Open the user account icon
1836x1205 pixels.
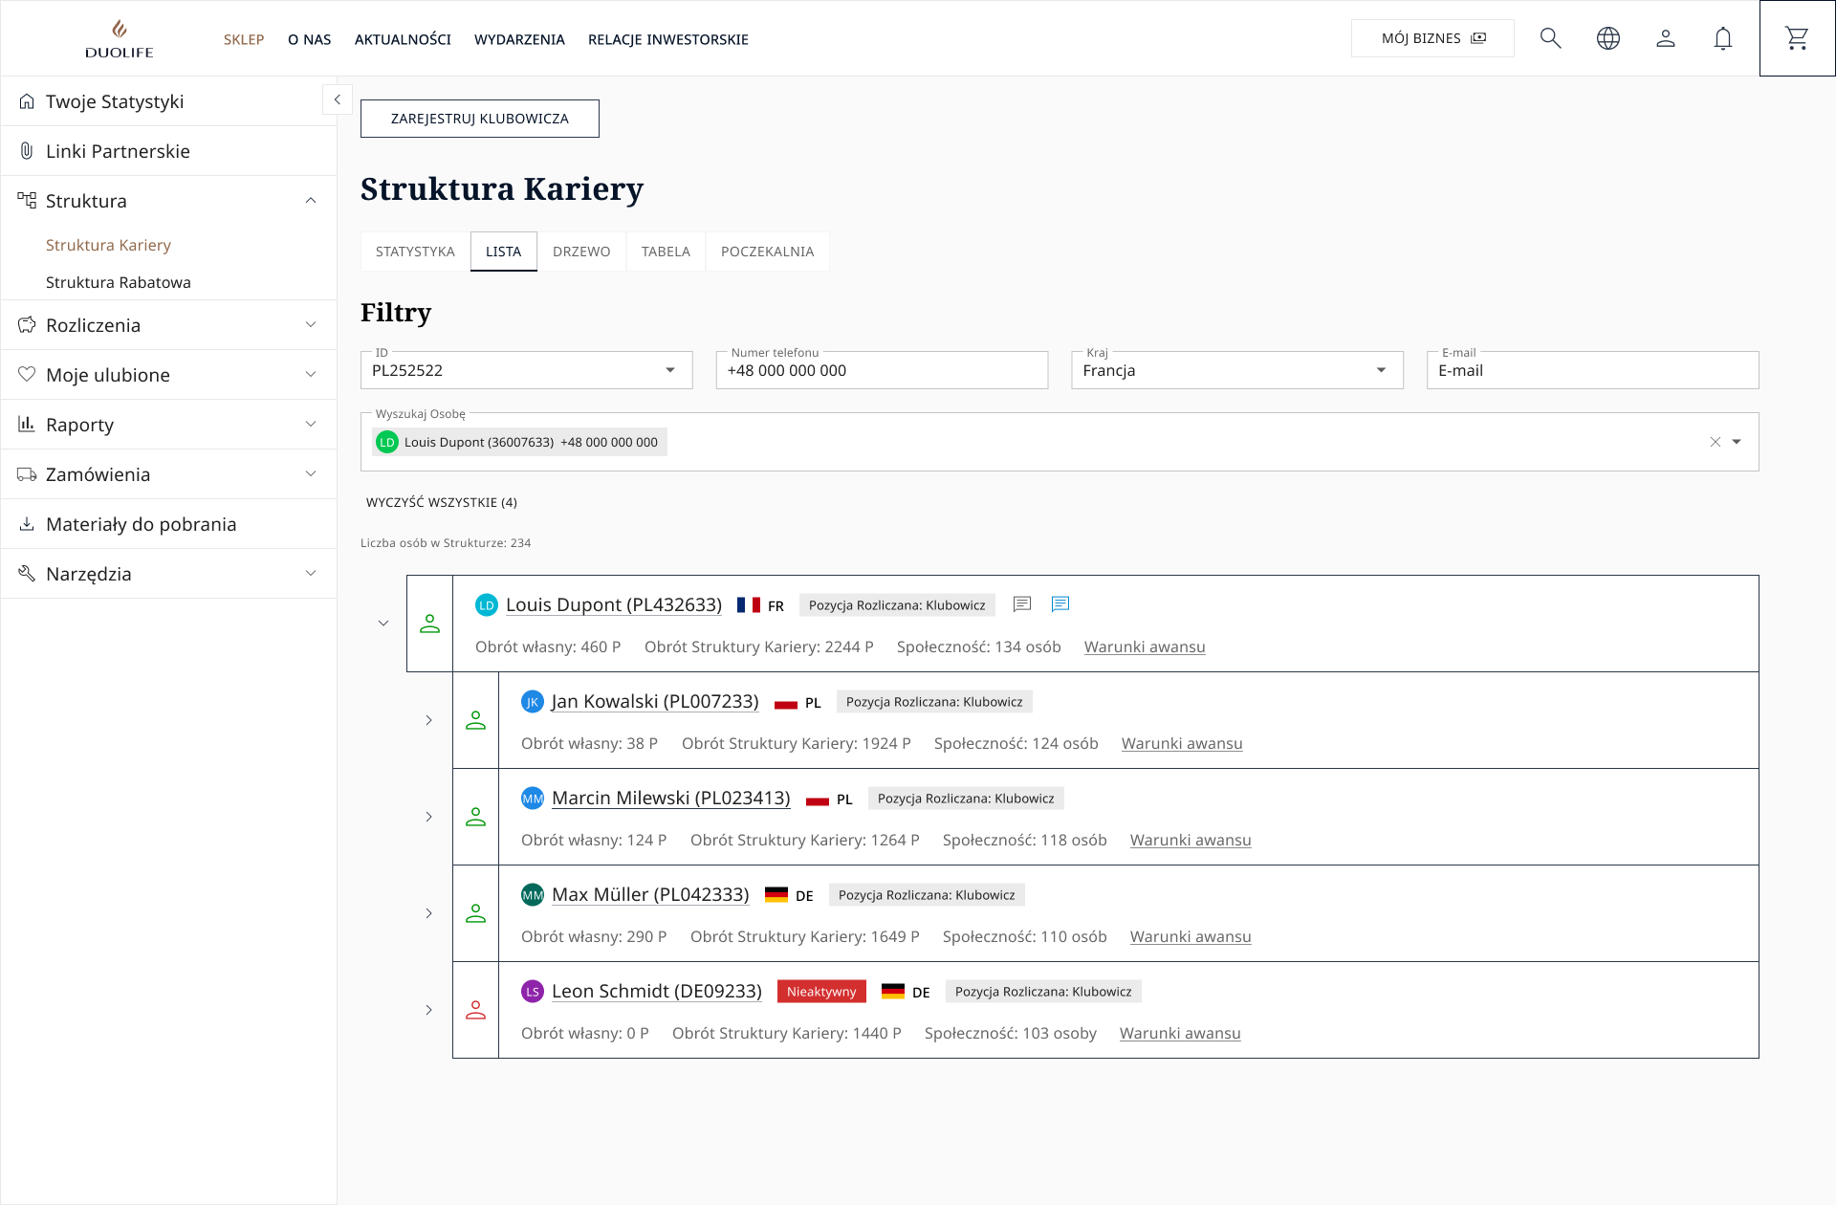[1665, 38]
